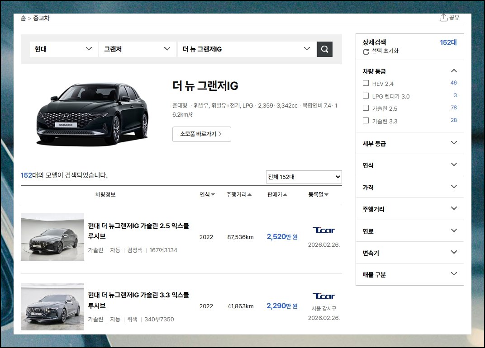Screen dimensions: 485x348
Task: Click the large 더 뉴 그랜저IG car image
Action: (92, 114)
